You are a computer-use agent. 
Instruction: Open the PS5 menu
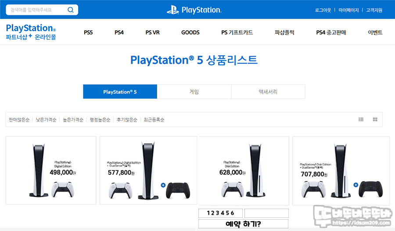tap(88, 32)
